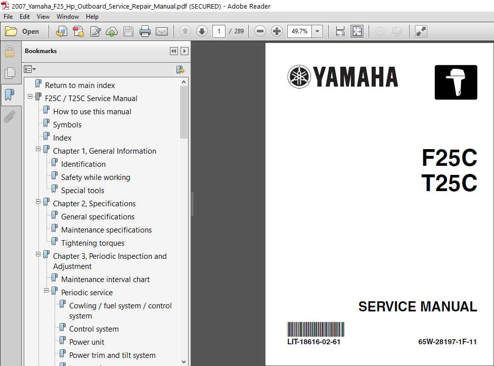This screenshot has width=494, height=366.
Task: Click the highlight text icon
Action: pyautogui.click(x=397, y=31)
